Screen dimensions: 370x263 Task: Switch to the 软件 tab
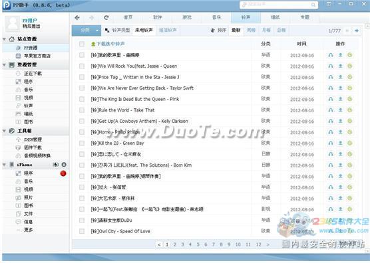(x=158, y=18)
